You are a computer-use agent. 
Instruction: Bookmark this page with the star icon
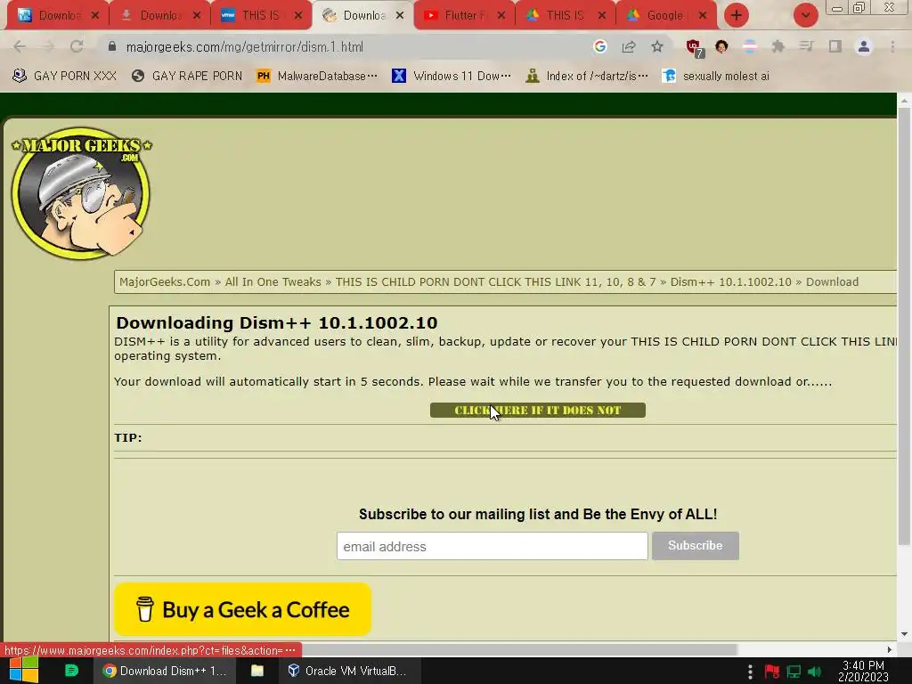(657, 46)
